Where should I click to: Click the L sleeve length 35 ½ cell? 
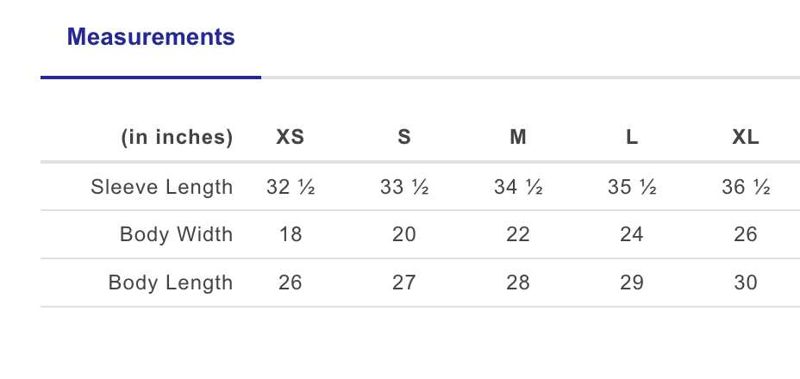pyautogui.click(x=632, y=187)
